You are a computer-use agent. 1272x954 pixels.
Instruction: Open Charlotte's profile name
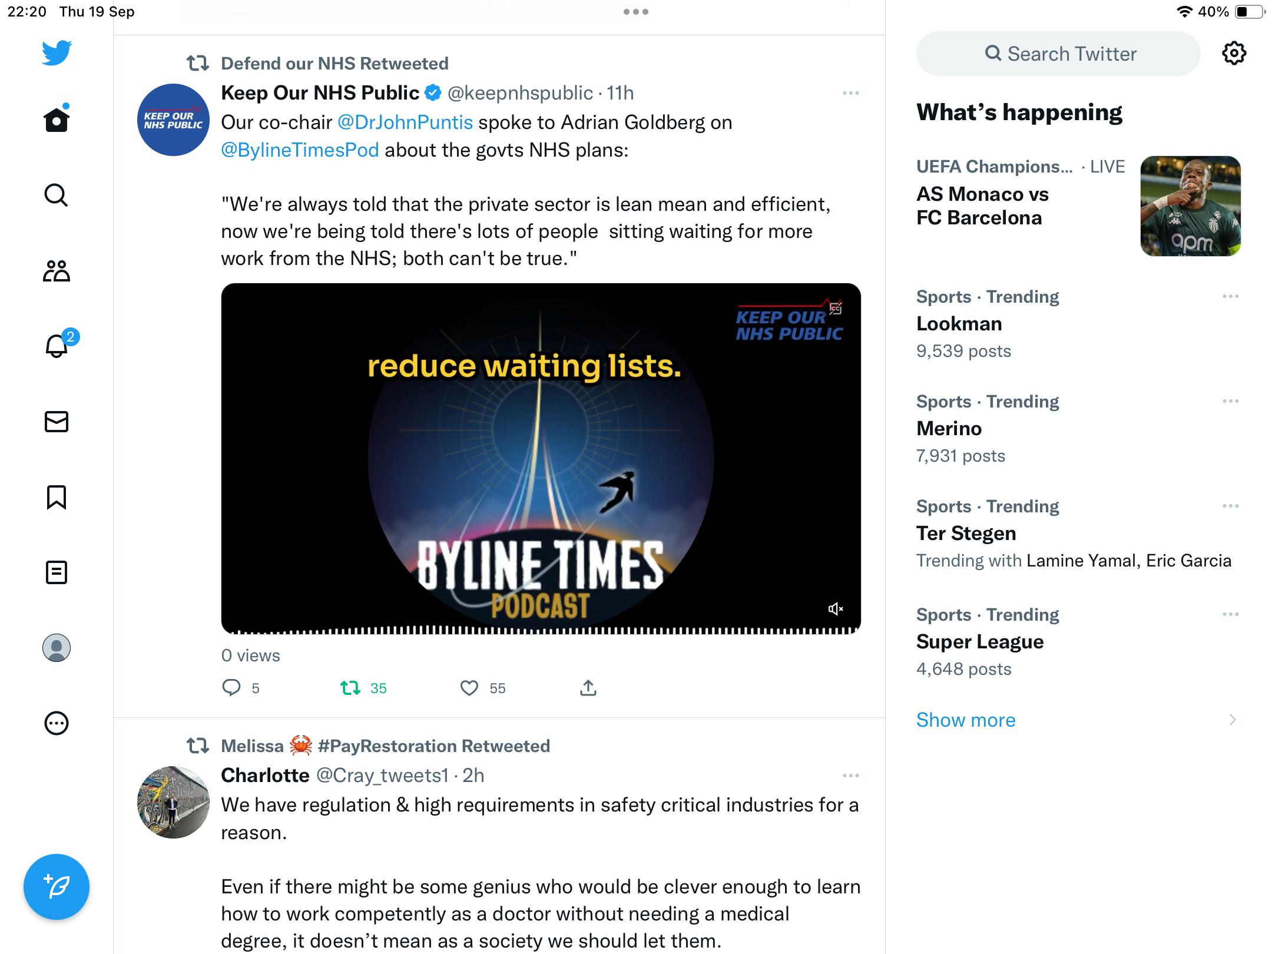(x=265, y=776)
